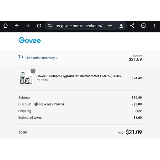Tap the download icon in address bar

tap(121, 26)
